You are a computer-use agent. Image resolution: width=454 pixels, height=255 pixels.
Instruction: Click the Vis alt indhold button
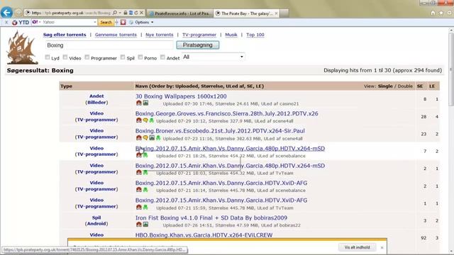coord(357,247)
